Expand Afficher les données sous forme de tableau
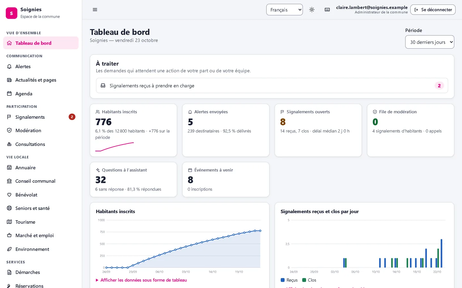This screenshot has width=462, height=288. coord(141,280)
